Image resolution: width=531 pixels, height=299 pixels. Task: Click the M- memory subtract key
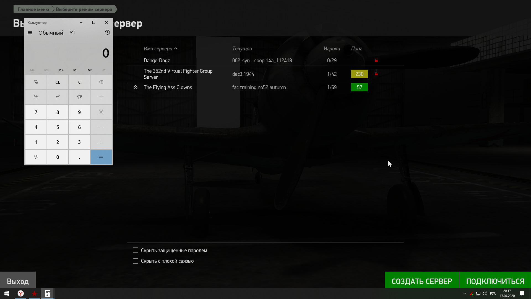(76, 70)
